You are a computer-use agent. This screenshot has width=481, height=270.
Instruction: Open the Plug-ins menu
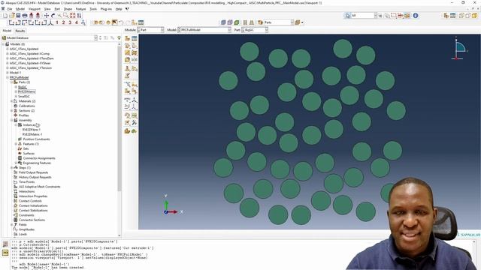click(x=106, y=9)
